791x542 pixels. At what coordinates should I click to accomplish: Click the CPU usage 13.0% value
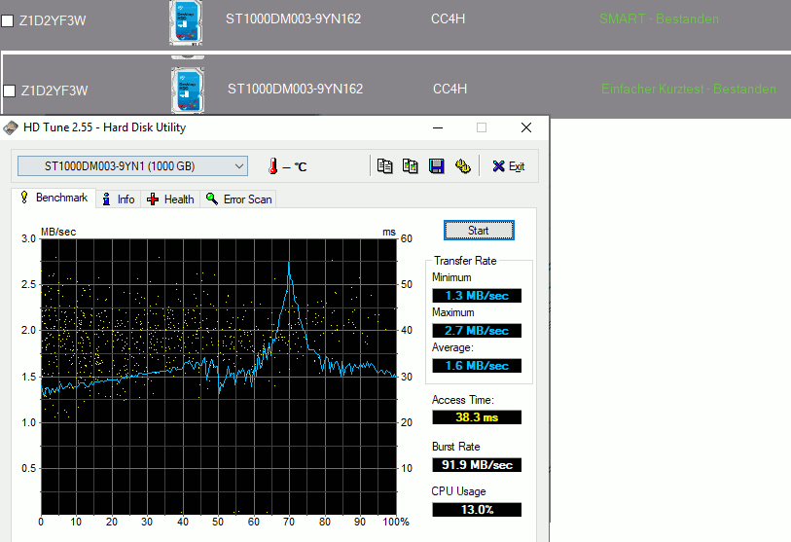(477, 510)
